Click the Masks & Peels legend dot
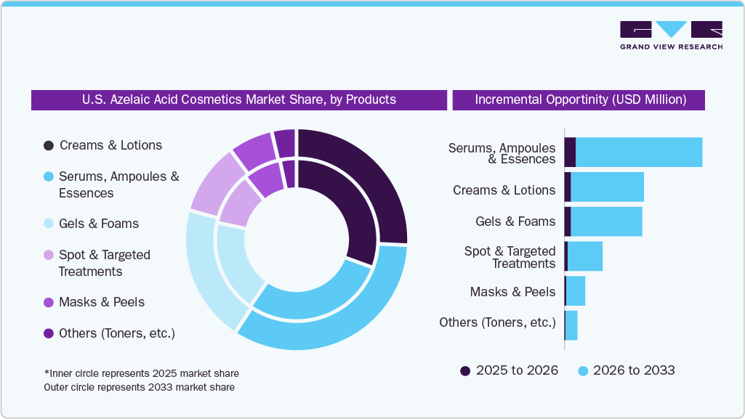Viewport: 745px width, 419px height. point(48,302)
